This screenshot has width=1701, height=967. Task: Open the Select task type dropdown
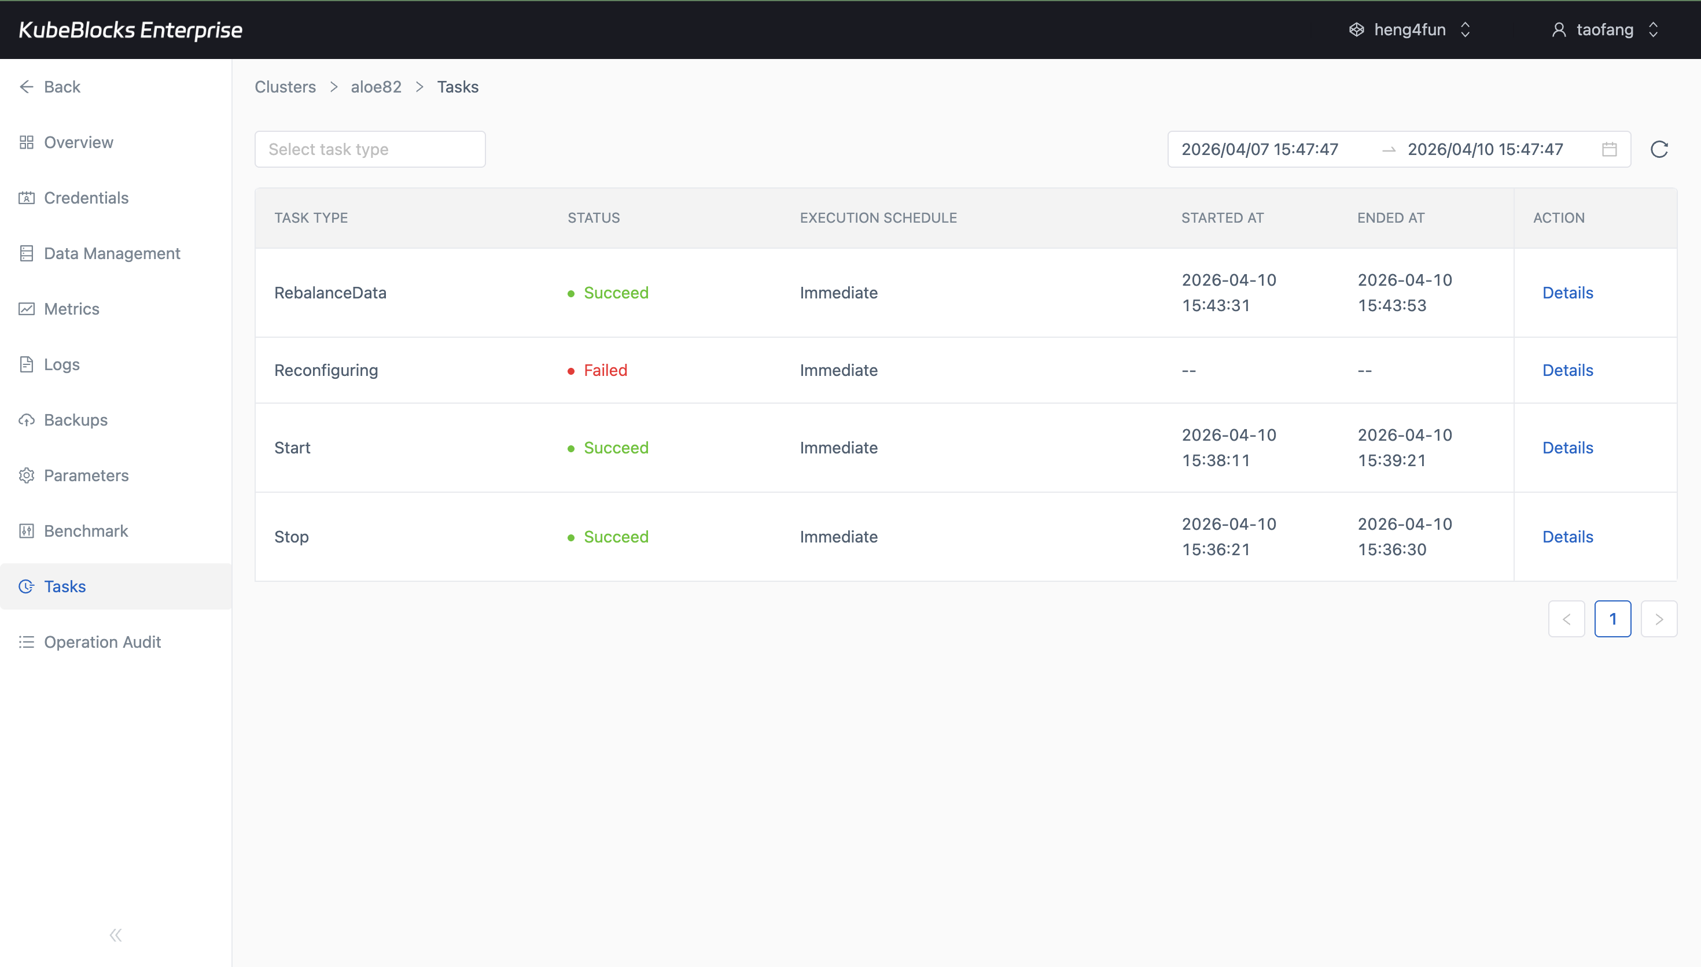[369, 149]
